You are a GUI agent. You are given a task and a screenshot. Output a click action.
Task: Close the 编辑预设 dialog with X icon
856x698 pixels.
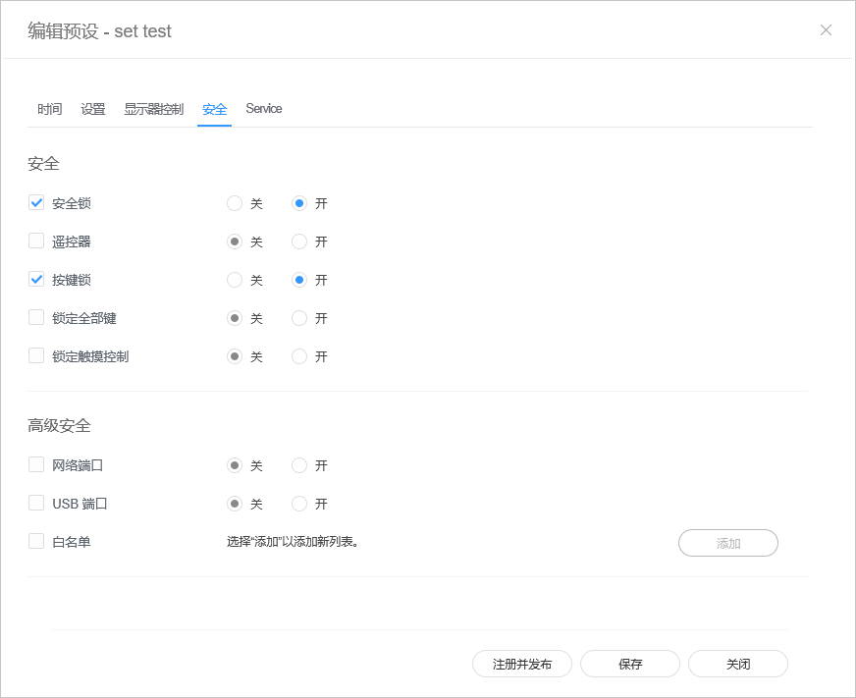pyautogui.click(x=826, y=30)
